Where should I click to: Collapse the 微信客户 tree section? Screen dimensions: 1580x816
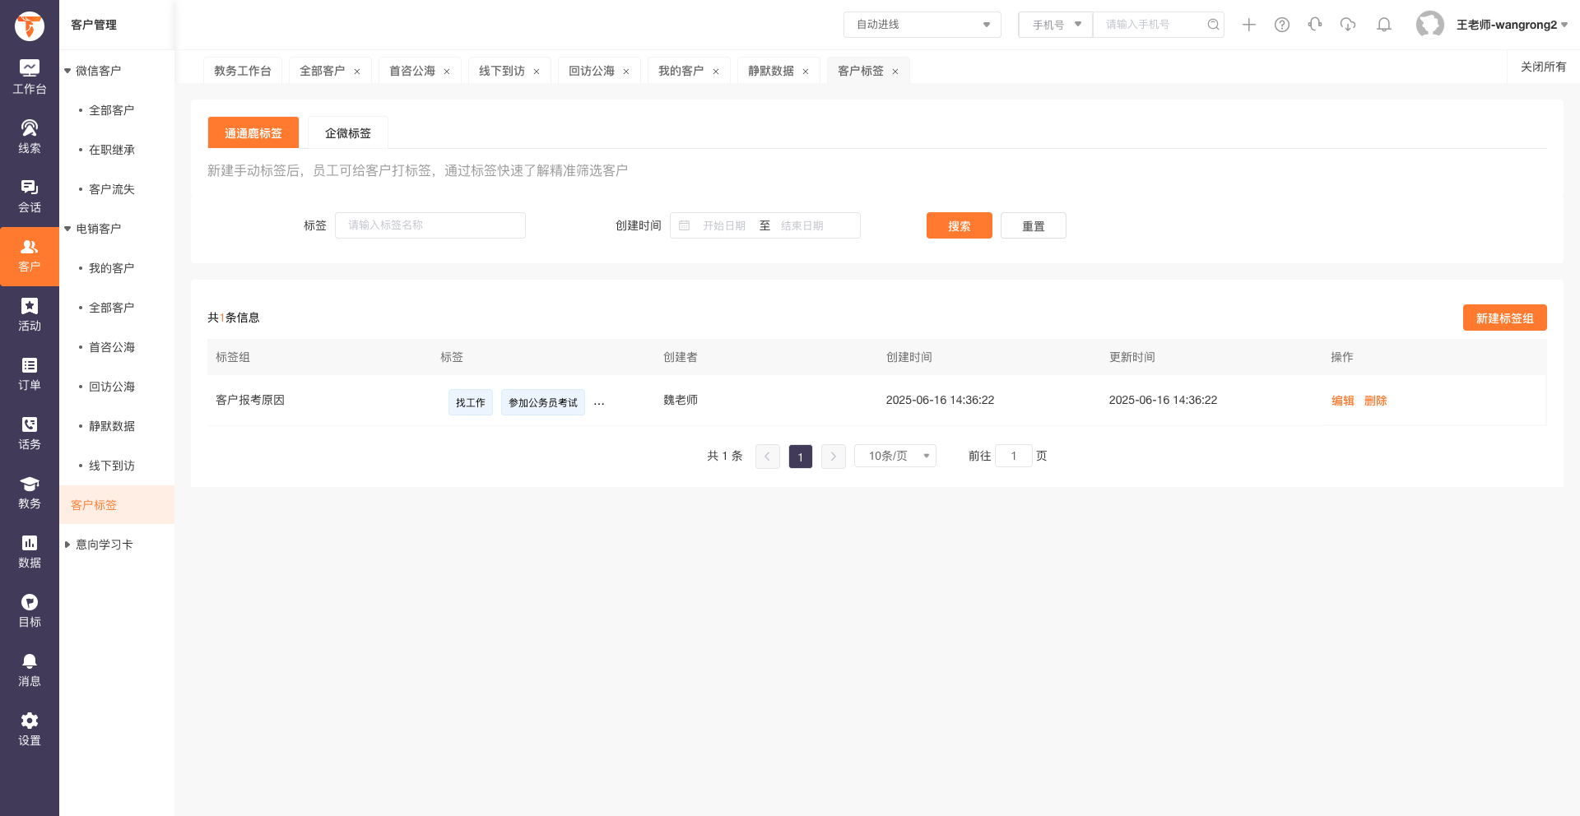point(67,71)
